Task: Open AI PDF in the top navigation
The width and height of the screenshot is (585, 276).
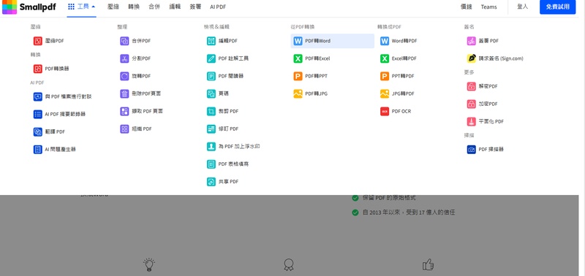Action: [x=218, y=7]
